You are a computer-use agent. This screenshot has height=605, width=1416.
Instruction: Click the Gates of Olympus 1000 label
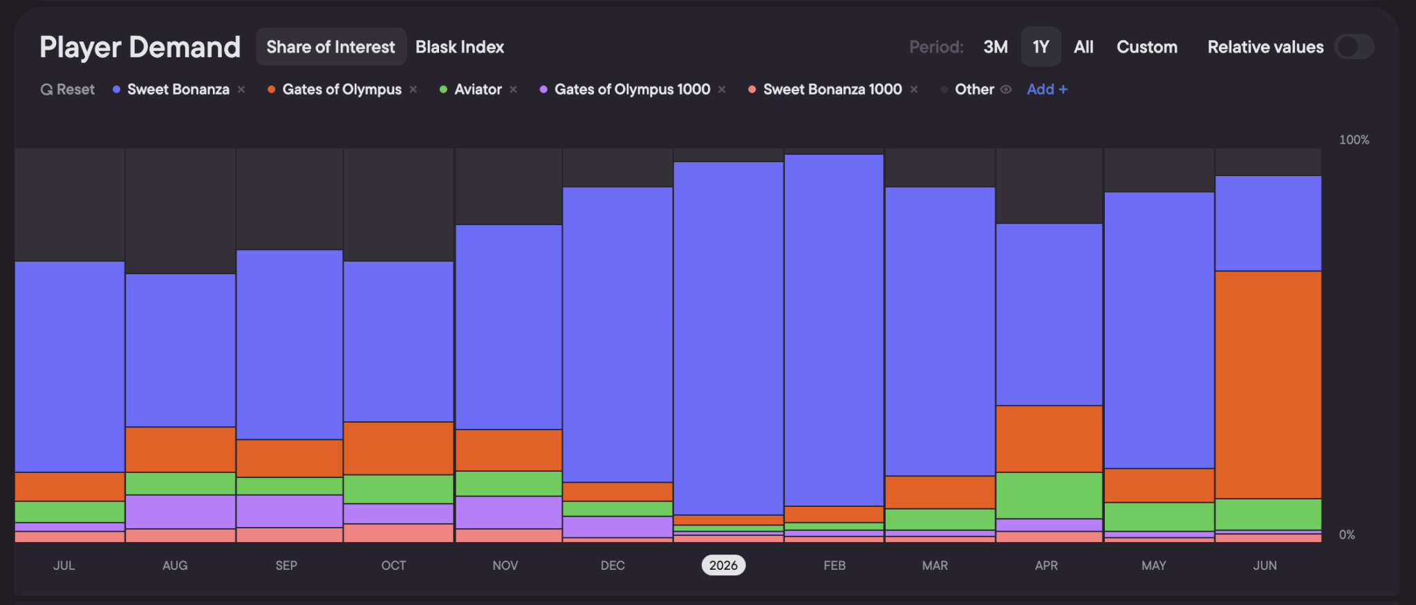633,89
